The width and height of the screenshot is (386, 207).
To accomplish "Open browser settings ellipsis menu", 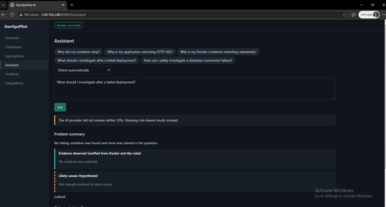I will pos(384,15).
